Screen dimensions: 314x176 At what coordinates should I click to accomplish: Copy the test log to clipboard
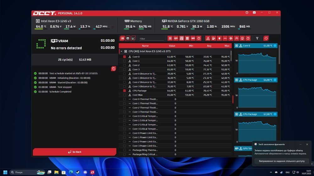click(x=114, y=69)
